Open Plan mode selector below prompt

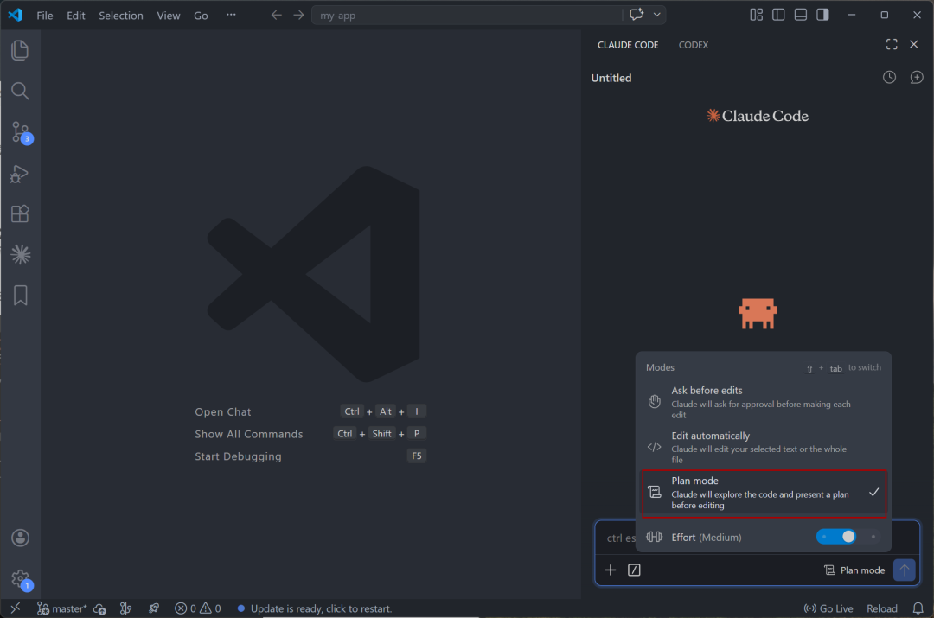point(854,570)
